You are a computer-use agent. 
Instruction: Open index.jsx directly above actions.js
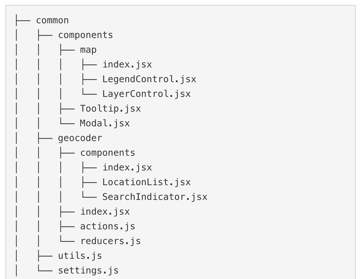point(105,212)
